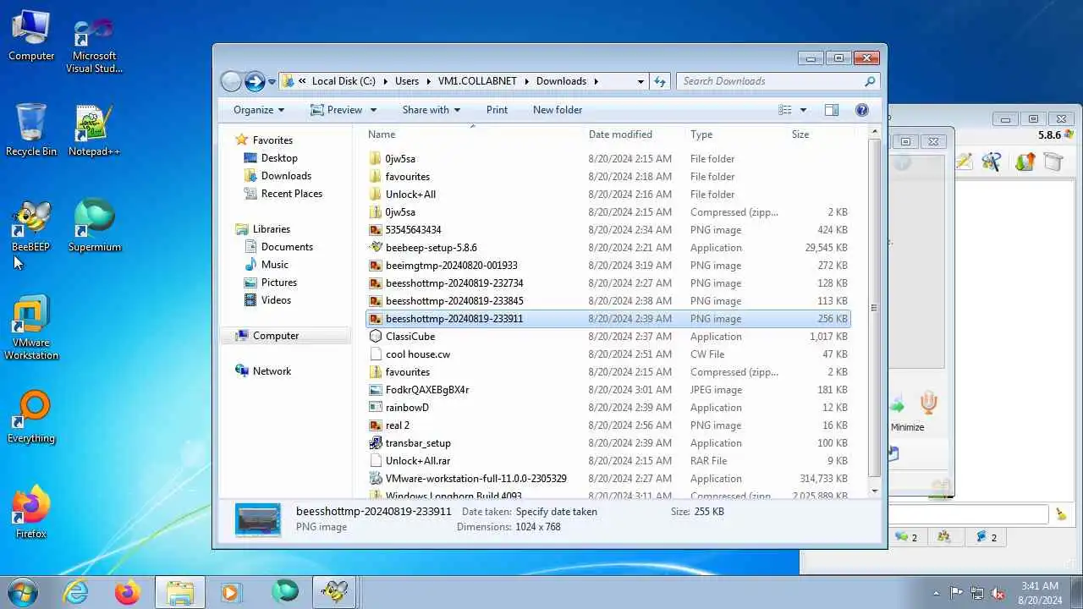The width and height of the screenshot is (1083, 609).
Task: Select VMware-workstation-full-11.0.0-2305329 icon
Action: 377,479
